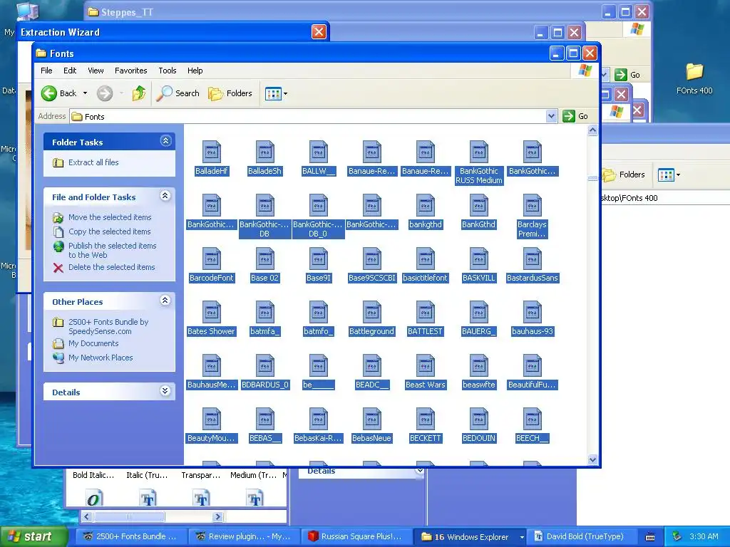Screen dimensions: 730x547
Task: Open My Network Places link
Action: click(x=101, y=358)
